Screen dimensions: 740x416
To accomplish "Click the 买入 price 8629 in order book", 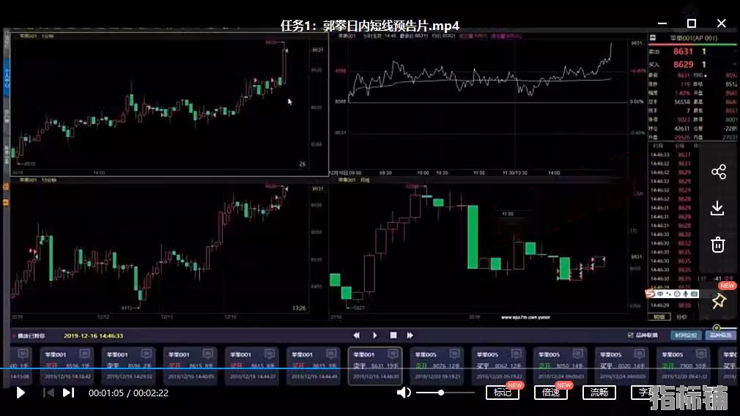I will [683, 64].
